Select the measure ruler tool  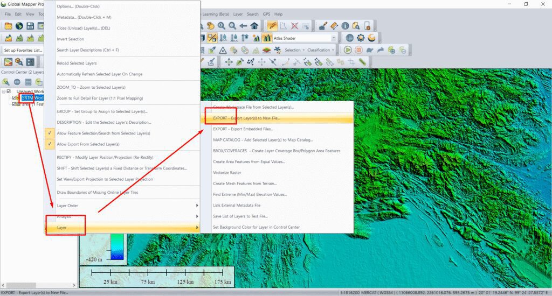(x=334, y=26)
